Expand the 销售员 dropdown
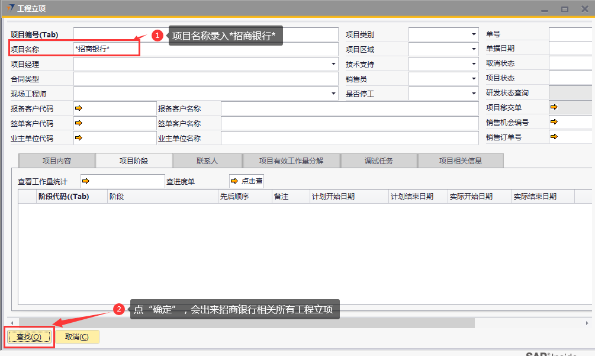Screen dimensions: 595x356 474,79
